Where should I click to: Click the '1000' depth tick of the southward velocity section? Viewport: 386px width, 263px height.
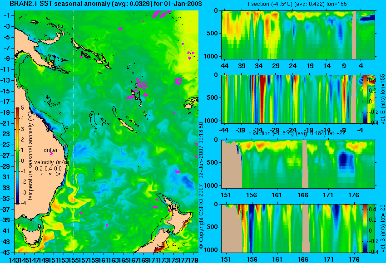pyautogui.click(x=211, y=250)
